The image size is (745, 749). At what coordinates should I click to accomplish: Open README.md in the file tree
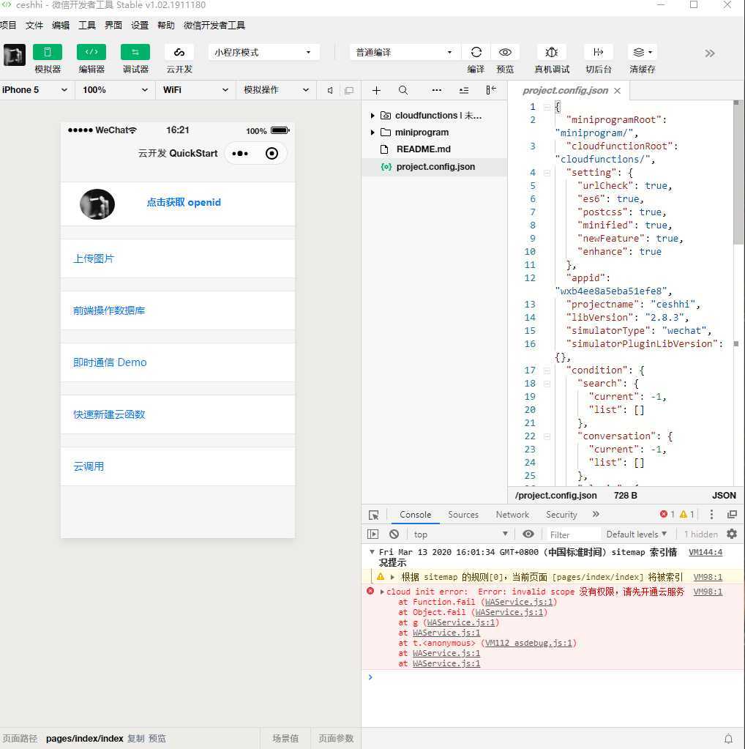pyautogui.click(x=423, y=149)
